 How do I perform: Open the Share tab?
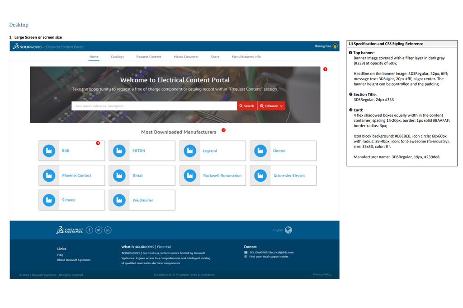[x=215, y=57]
